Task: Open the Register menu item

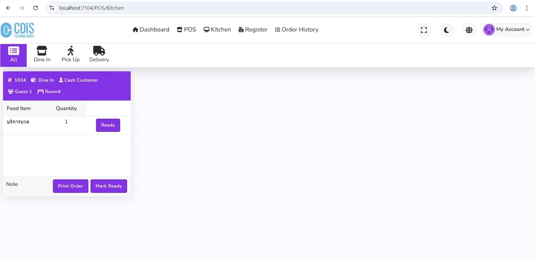Action: tap(253, 30)
